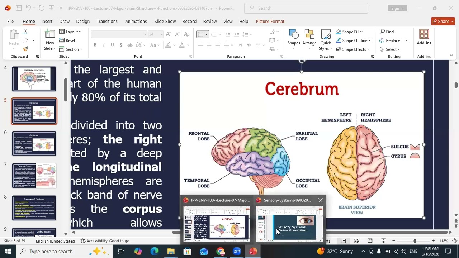This screenshot has width=459, height=258.
Task: Switch to Transitions tab
Action: [x=107, y=21]
